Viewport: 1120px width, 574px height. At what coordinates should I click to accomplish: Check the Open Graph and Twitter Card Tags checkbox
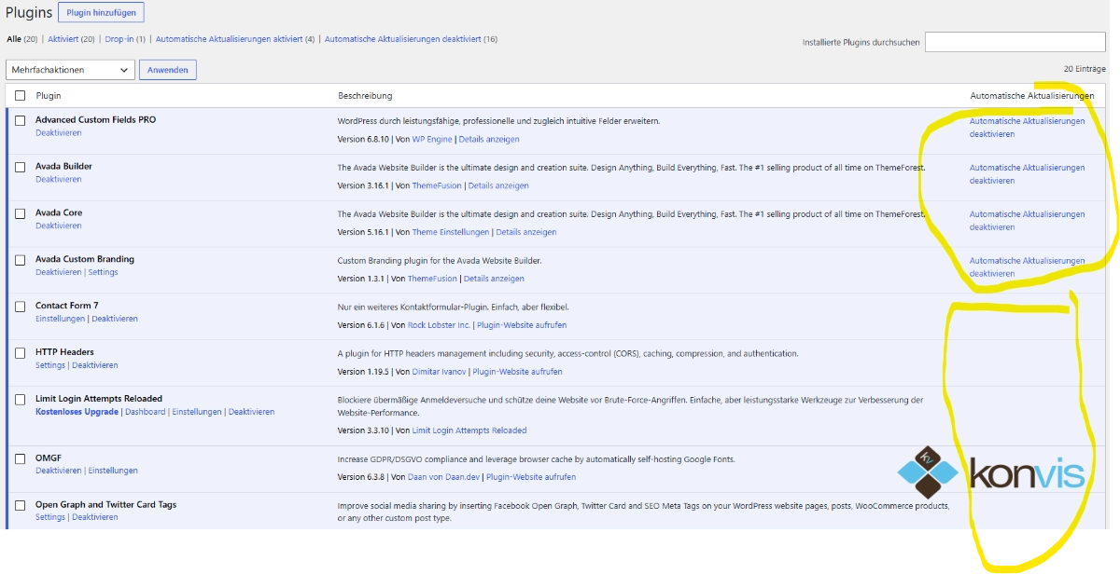coord(20,505)
